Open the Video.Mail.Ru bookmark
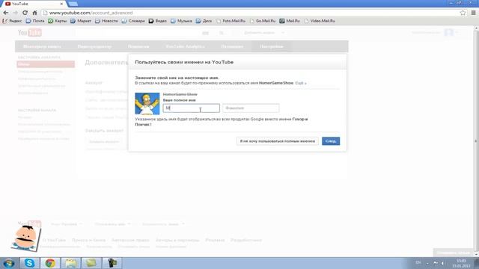This screenshot has height=269, width=479. [x=320, y=21]
